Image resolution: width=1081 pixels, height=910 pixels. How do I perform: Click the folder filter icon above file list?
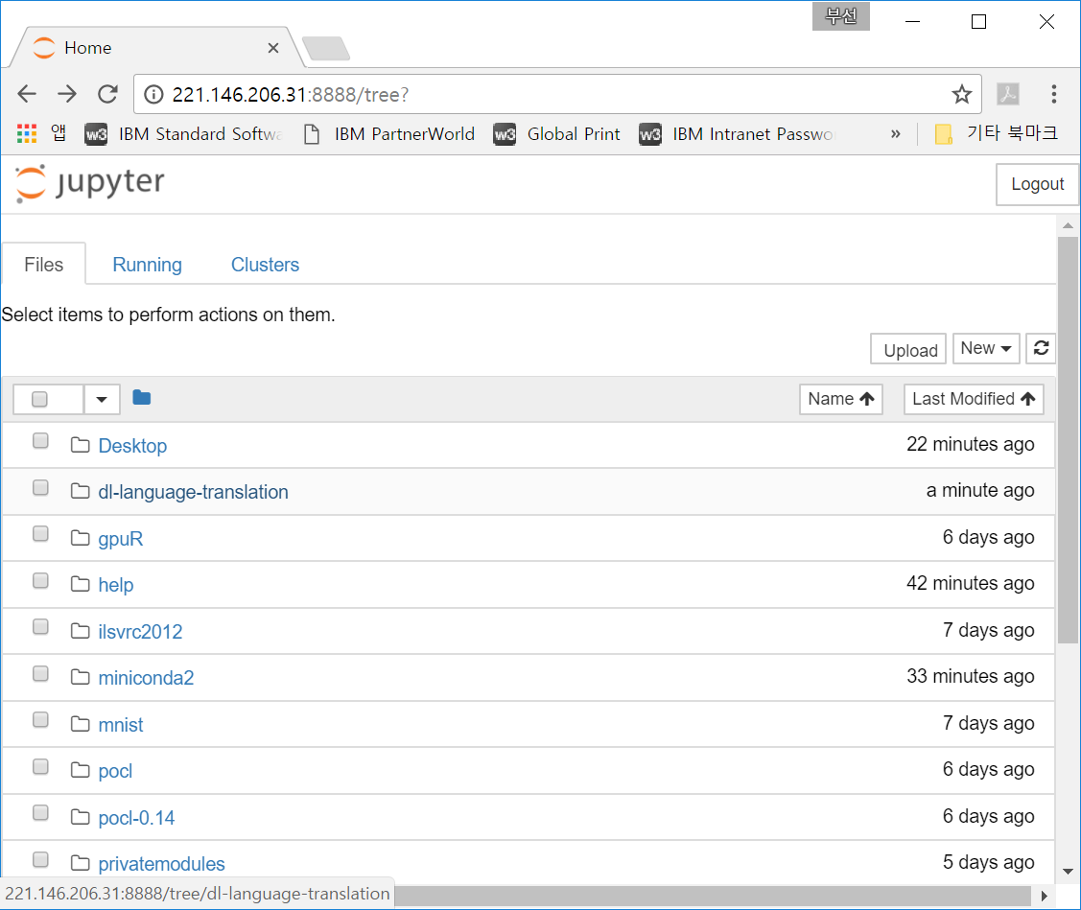tap(141, 396)
